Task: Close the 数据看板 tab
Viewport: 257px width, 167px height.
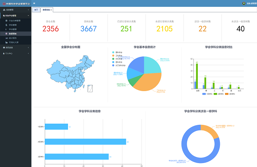Action: (51, 10)
